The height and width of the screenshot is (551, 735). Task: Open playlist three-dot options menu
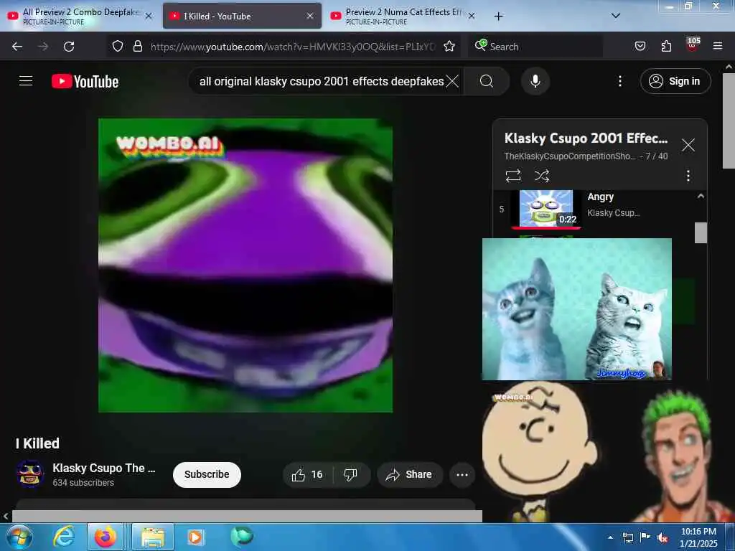[688, 176]
